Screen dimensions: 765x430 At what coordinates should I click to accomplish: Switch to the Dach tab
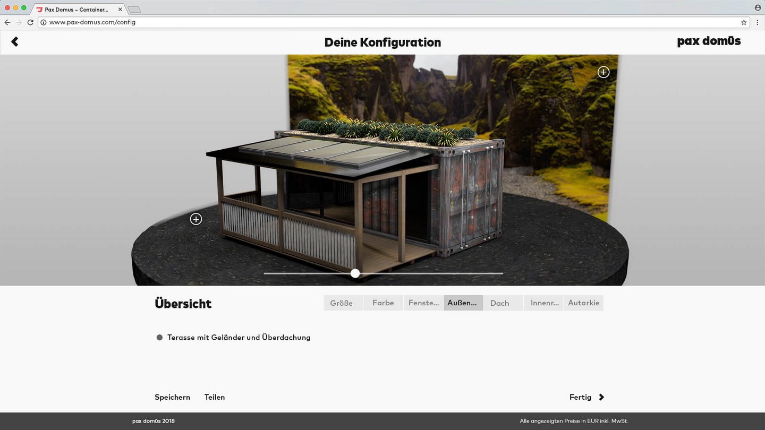point(503,303)
